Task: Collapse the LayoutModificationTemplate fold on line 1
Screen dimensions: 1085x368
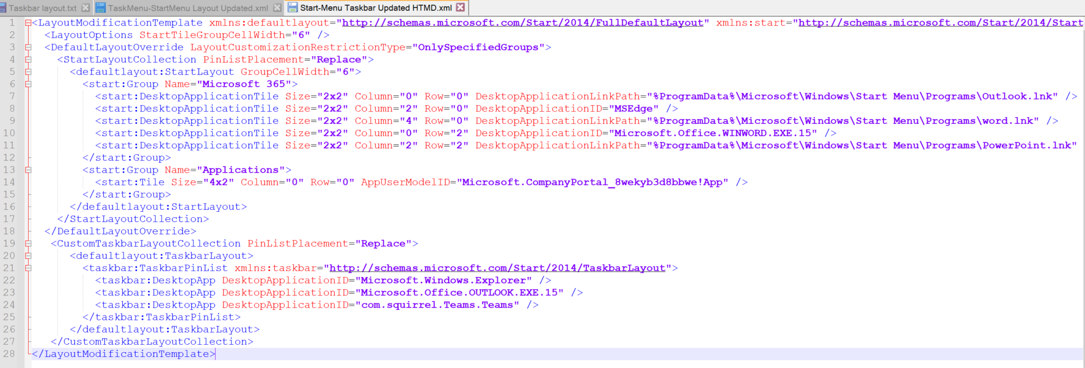Action: pyautogui.click(x=28, y=23)
